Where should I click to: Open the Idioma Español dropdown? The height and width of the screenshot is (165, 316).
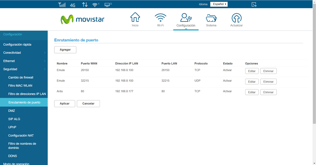(219, 4)
